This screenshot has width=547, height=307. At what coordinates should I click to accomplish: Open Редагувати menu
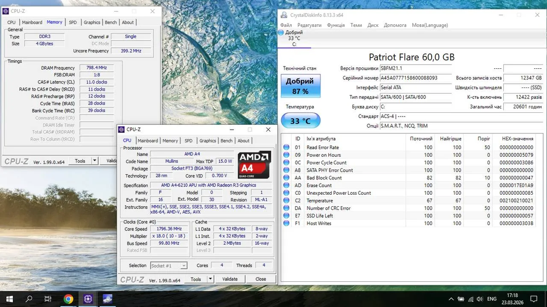pos(309,25)
